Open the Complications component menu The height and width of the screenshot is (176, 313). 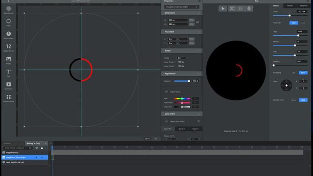click(x=8, y=98)
